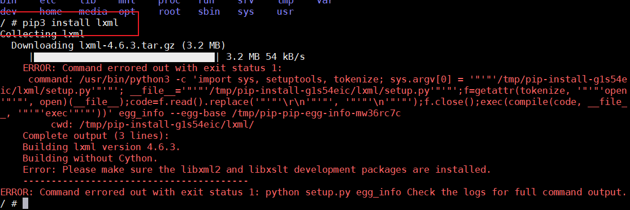Select the 'sbin' directory name

[209, 12]
